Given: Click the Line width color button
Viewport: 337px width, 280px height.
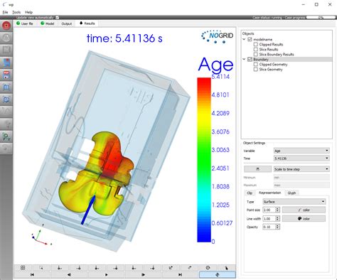Looking at the screenshot, I should (304, 219).
